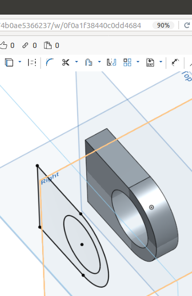Select the Offset tool
Screen dimensions: 192x296
pos(88,63)
